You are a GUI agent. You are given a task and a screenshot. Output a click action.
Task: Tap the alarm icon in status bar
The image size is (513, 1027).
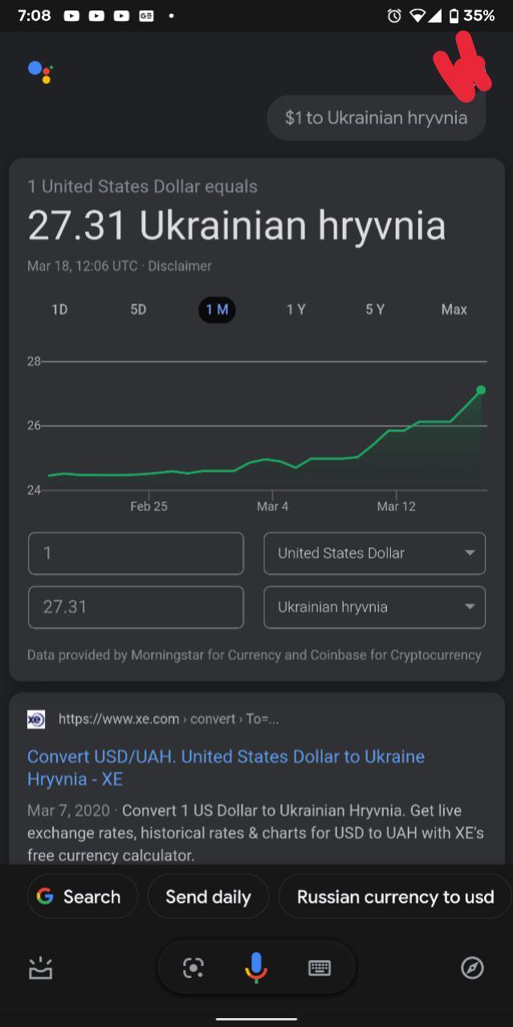(393, 16)
